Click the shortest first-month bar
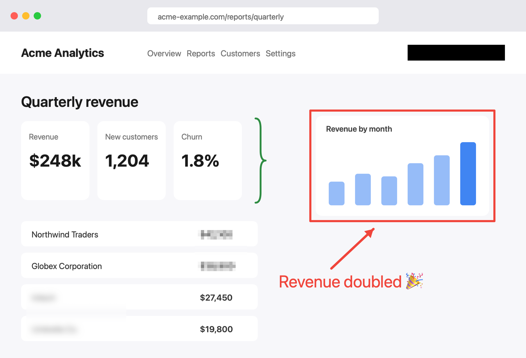The height and width of the screenshot is (358, 526). (x=337, y=193)
